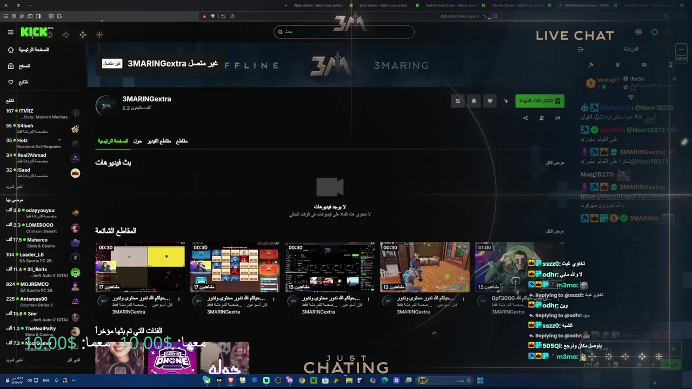The height and width of the screenshot is (389, 692).
Task: Switch to the clips tab
Action: (x=182, y=141)
